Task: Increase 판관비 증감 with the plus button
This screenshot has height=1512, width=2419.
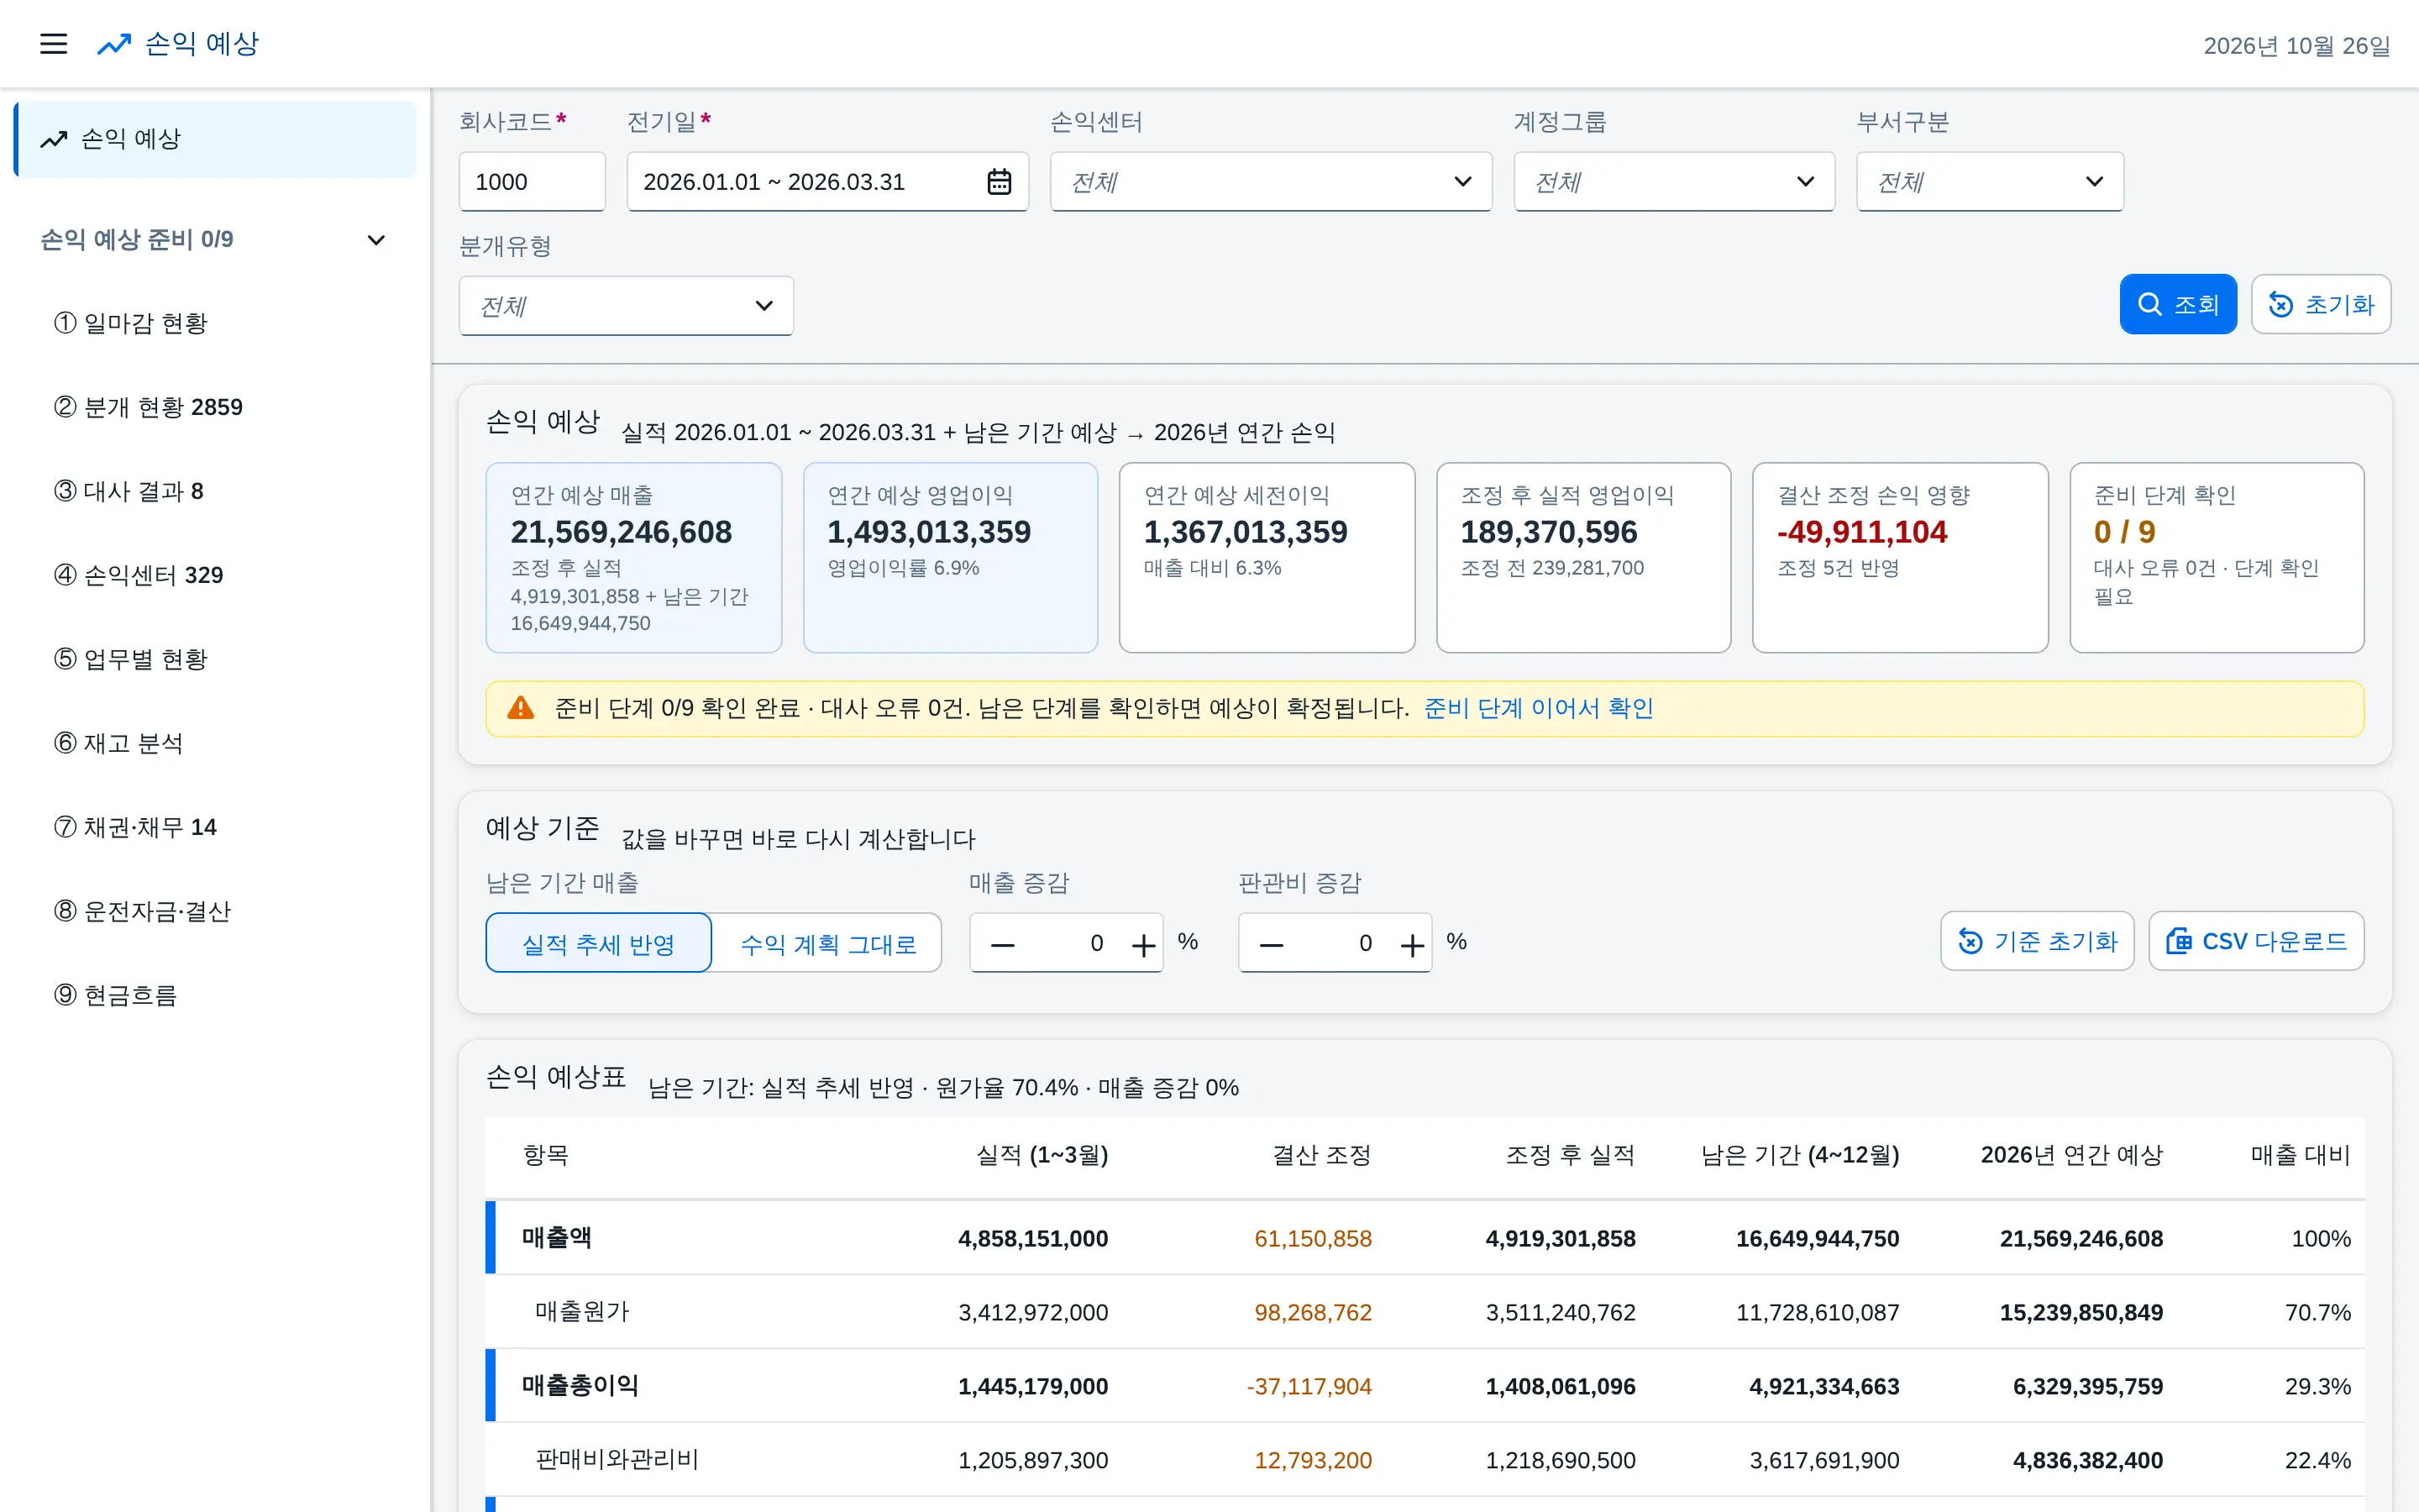Action: pyautogui.click(x=1411, y=944)
